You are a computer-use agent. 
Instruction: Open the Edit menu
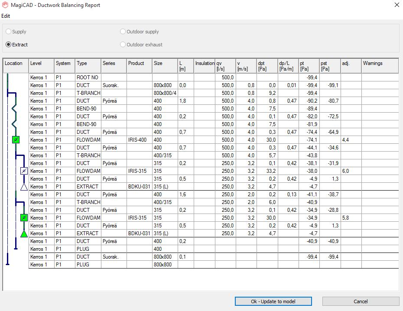(x=6, y=16)
